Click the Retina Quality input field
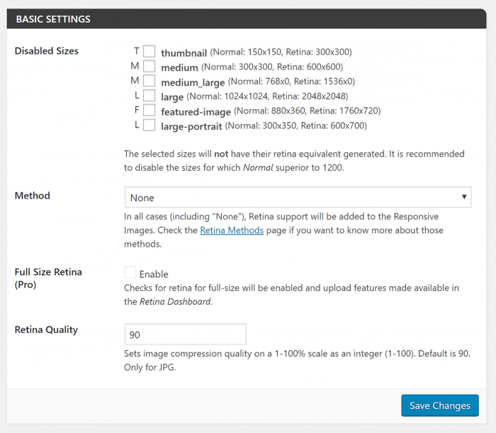The height and width of the screenshot is (433, 496). [185, 334]
